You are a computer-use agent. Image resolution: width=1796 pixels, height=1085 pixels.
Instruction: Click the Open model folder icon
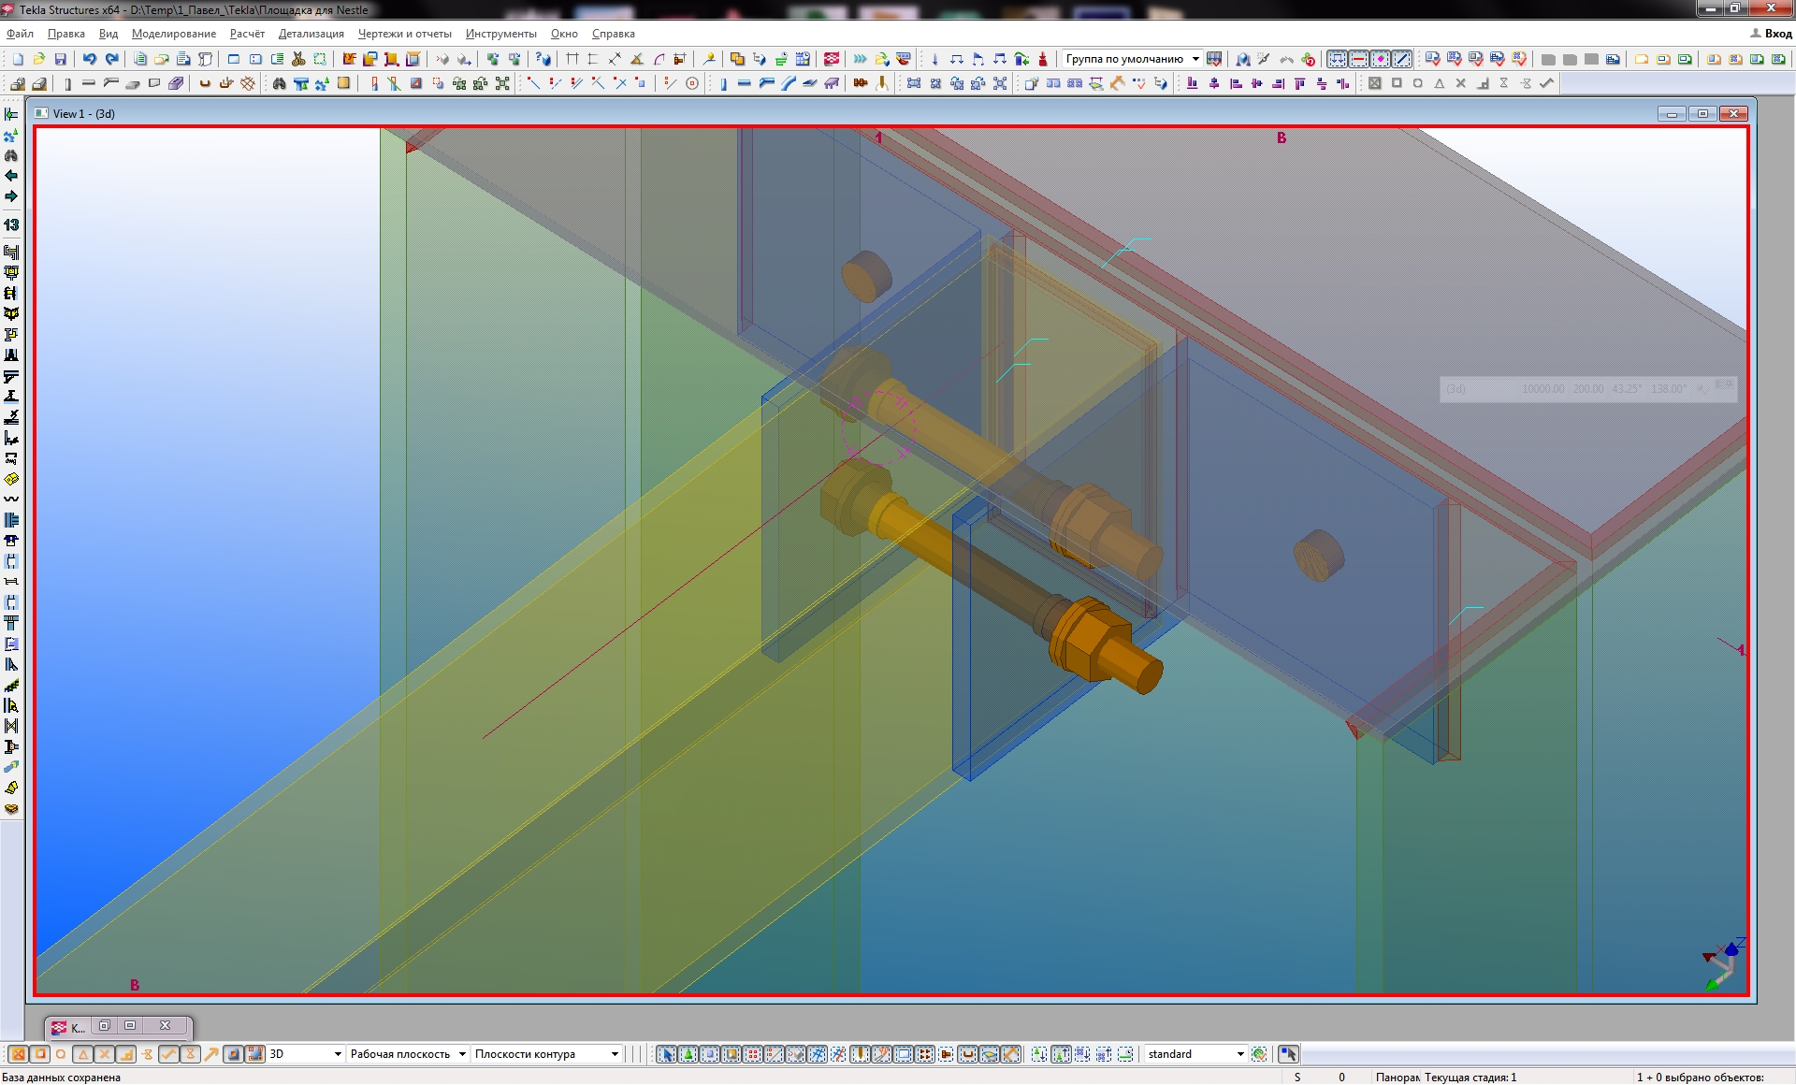coord(39,59)
